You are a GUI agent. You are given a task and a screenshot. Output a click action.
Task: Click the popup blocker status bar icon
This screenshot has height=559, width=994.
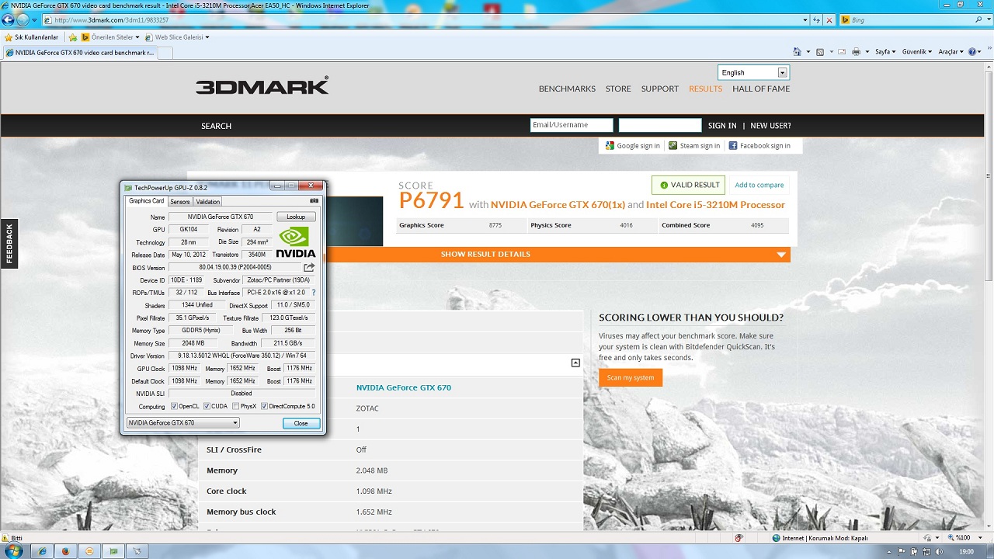(739, 538)
